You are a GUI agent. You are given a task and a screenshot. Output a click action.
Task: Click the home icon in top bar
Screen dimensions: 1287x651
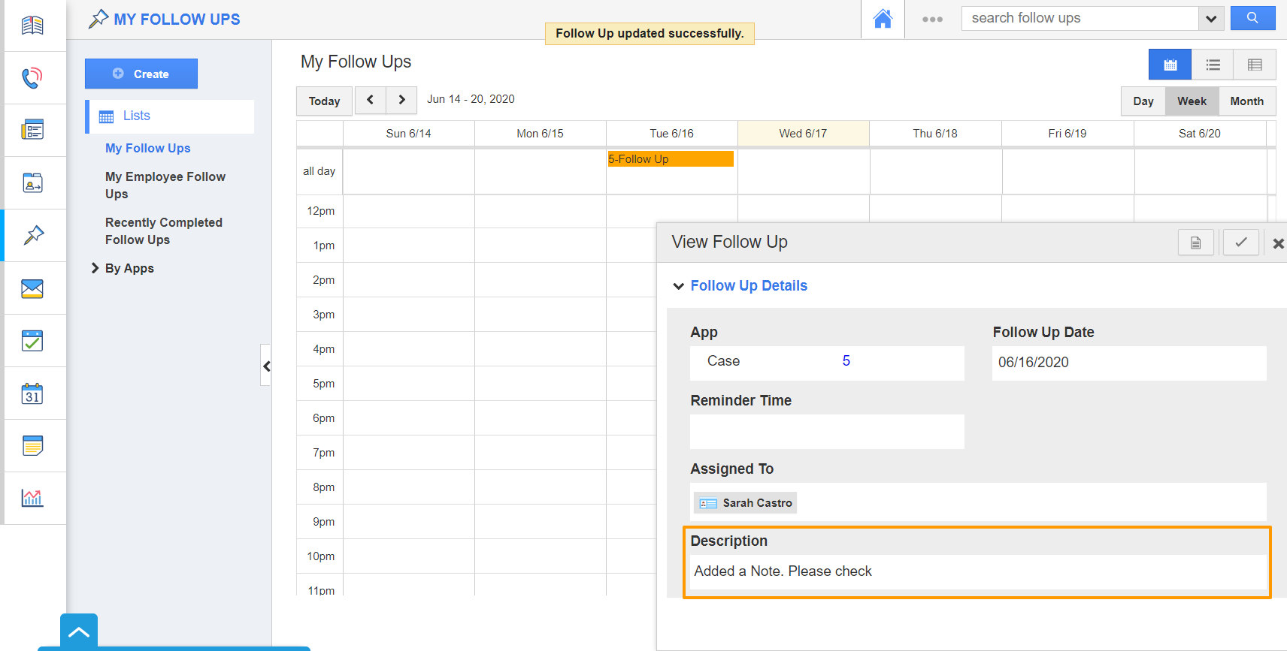883,19
